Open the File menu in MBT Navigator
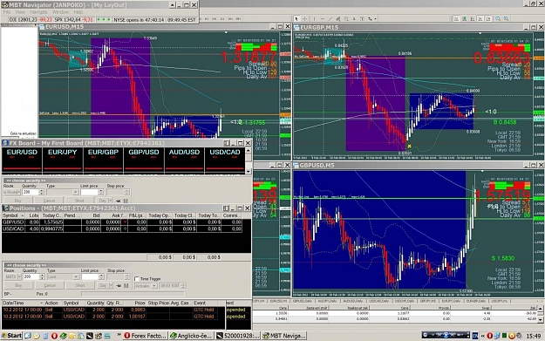This screenshot has width=545, height=341. [7, 12]
